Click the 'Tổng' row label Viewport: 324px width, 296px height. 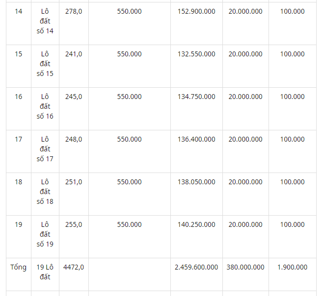18,268
